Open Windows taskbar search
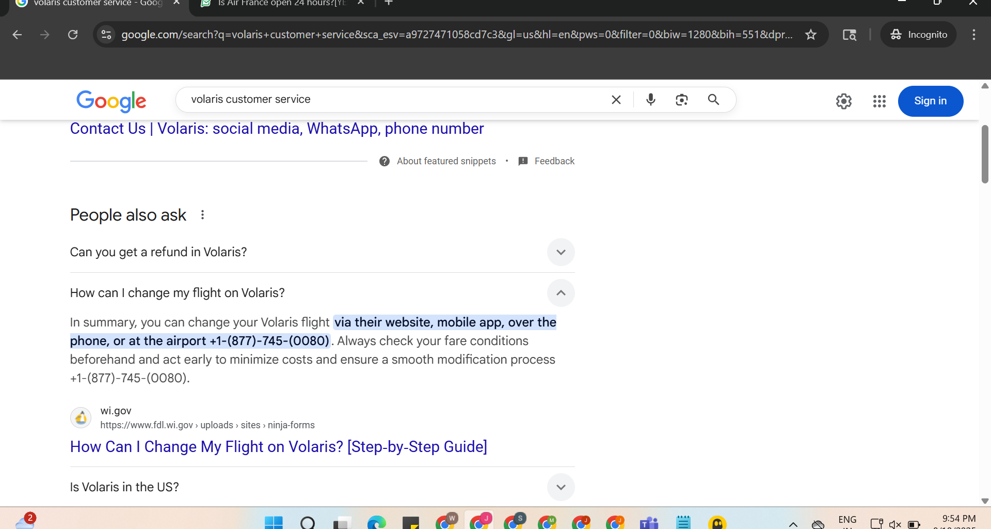 pyautogui.click(x=308, y=523)
